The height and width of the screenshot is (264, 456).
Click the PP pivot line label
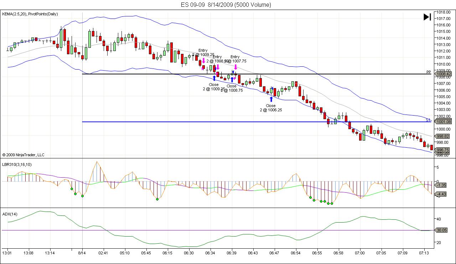coord(429,72)
